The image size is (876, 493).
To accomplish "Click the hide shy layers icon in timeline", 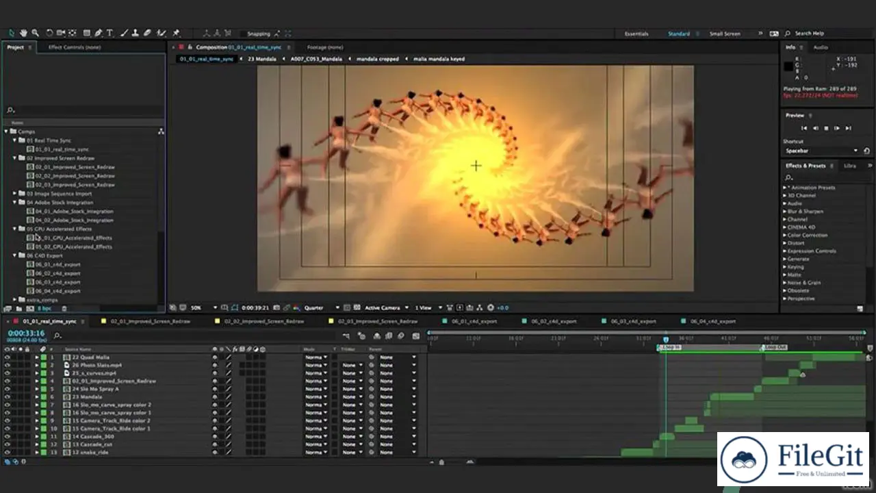I will (377, 336).
